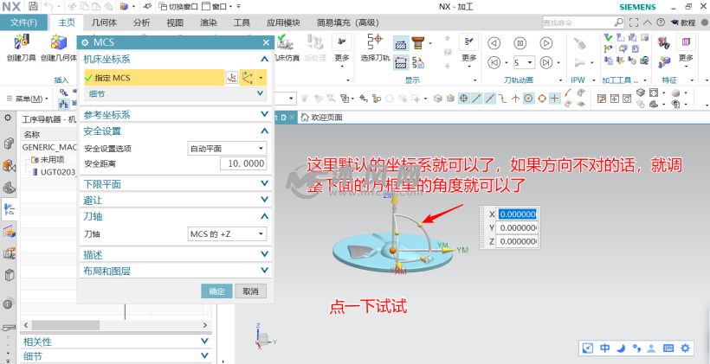Open the 安全设置选项 dropdown showing 自动平面
710x364 pixels.
pyautogui.click(x=227, y=149)
